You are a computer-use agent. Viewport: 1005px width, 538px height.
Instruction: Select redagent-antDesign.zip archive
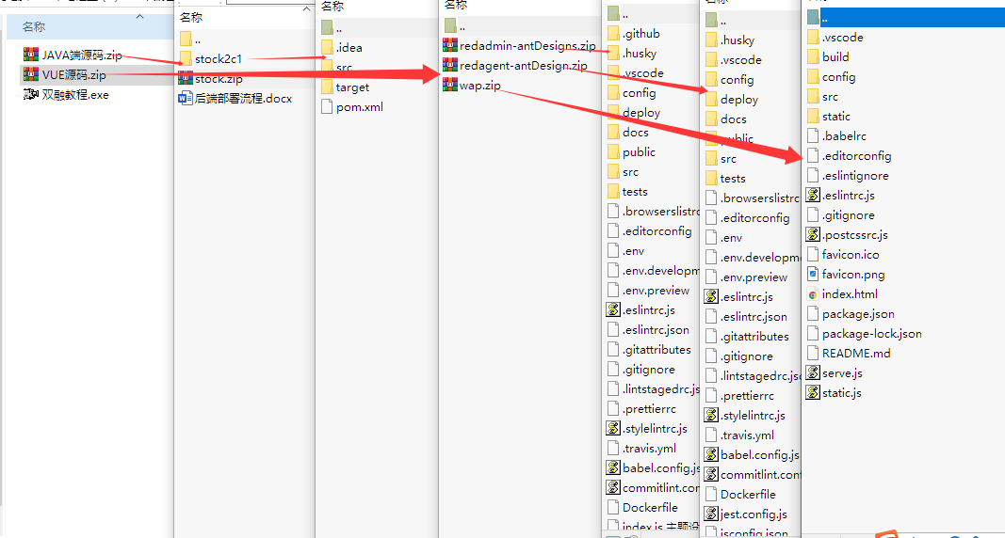515,65
